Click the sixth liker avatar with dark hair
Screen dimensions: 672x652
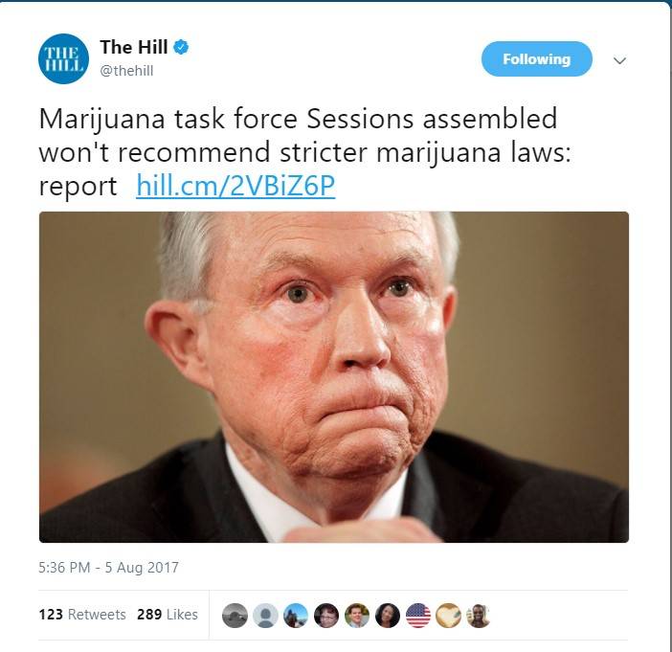(x=388, y=616)
